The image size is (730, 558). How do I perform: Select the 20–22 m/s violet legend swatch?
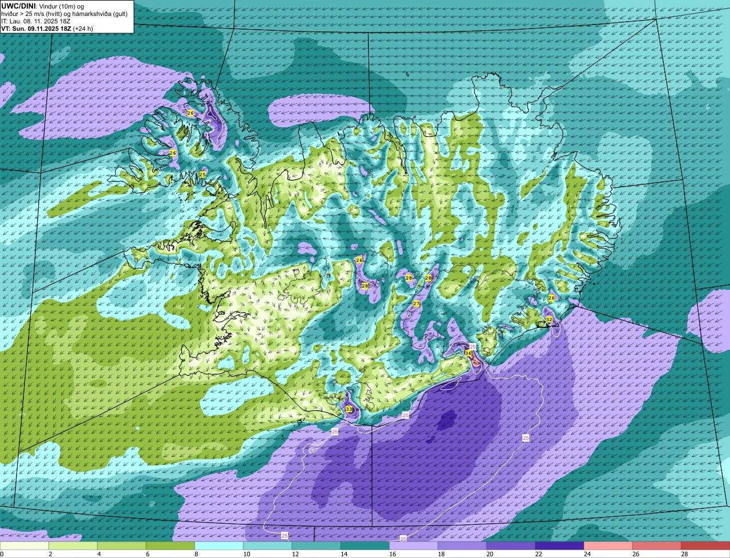511,545
